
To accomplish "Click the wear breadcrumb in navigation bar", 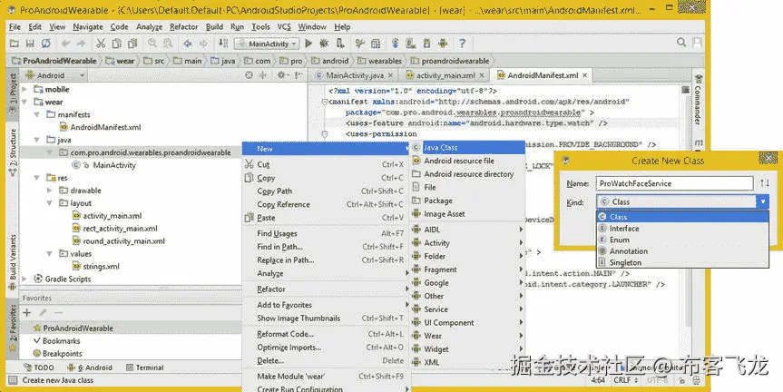I will pyautogui.click(x=120, y=61).
